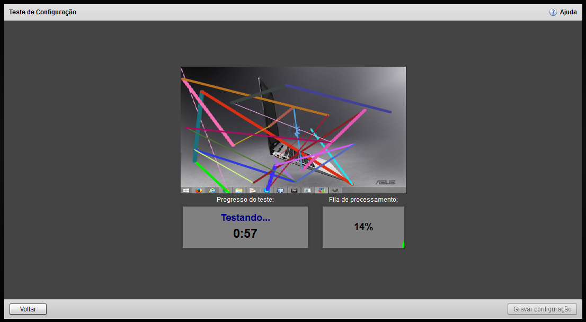Click the Gravar configuração button
The width and height of the screenshot is (586, 322).
(541, 309)
